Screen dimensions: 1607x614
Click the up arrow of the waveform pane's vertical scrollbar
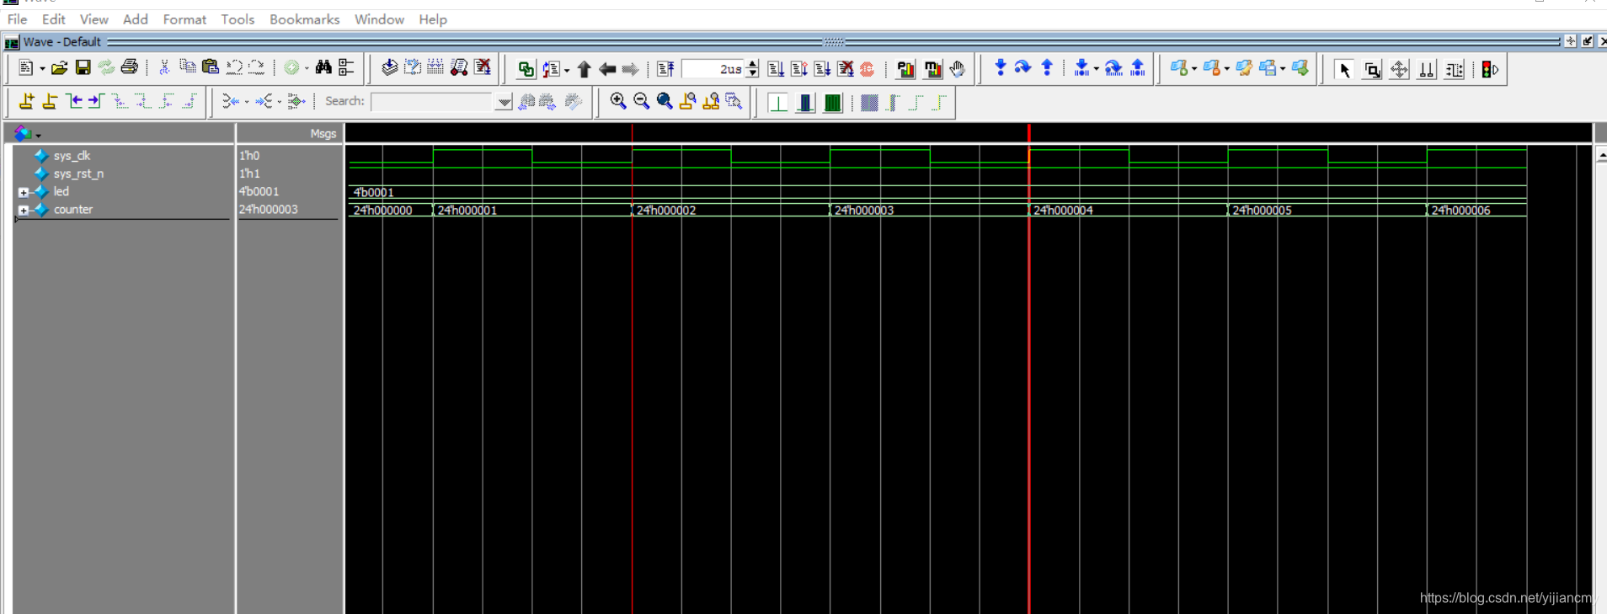point(1601,156)
